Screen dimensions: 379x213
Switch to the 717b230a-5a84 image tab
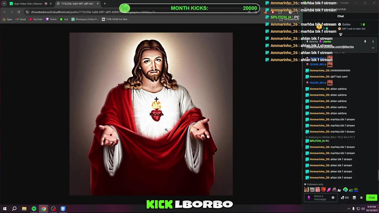point(77,4)
